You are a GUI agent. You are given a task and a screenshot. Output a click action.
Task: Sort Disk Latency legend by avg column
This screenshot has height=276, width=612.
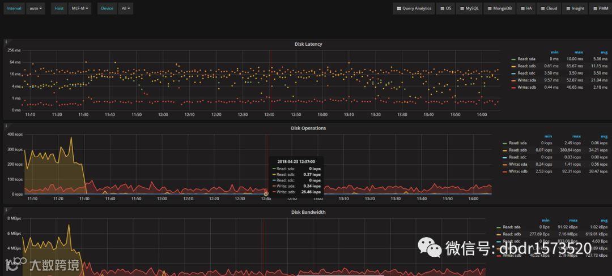click(x=604, y=52)
